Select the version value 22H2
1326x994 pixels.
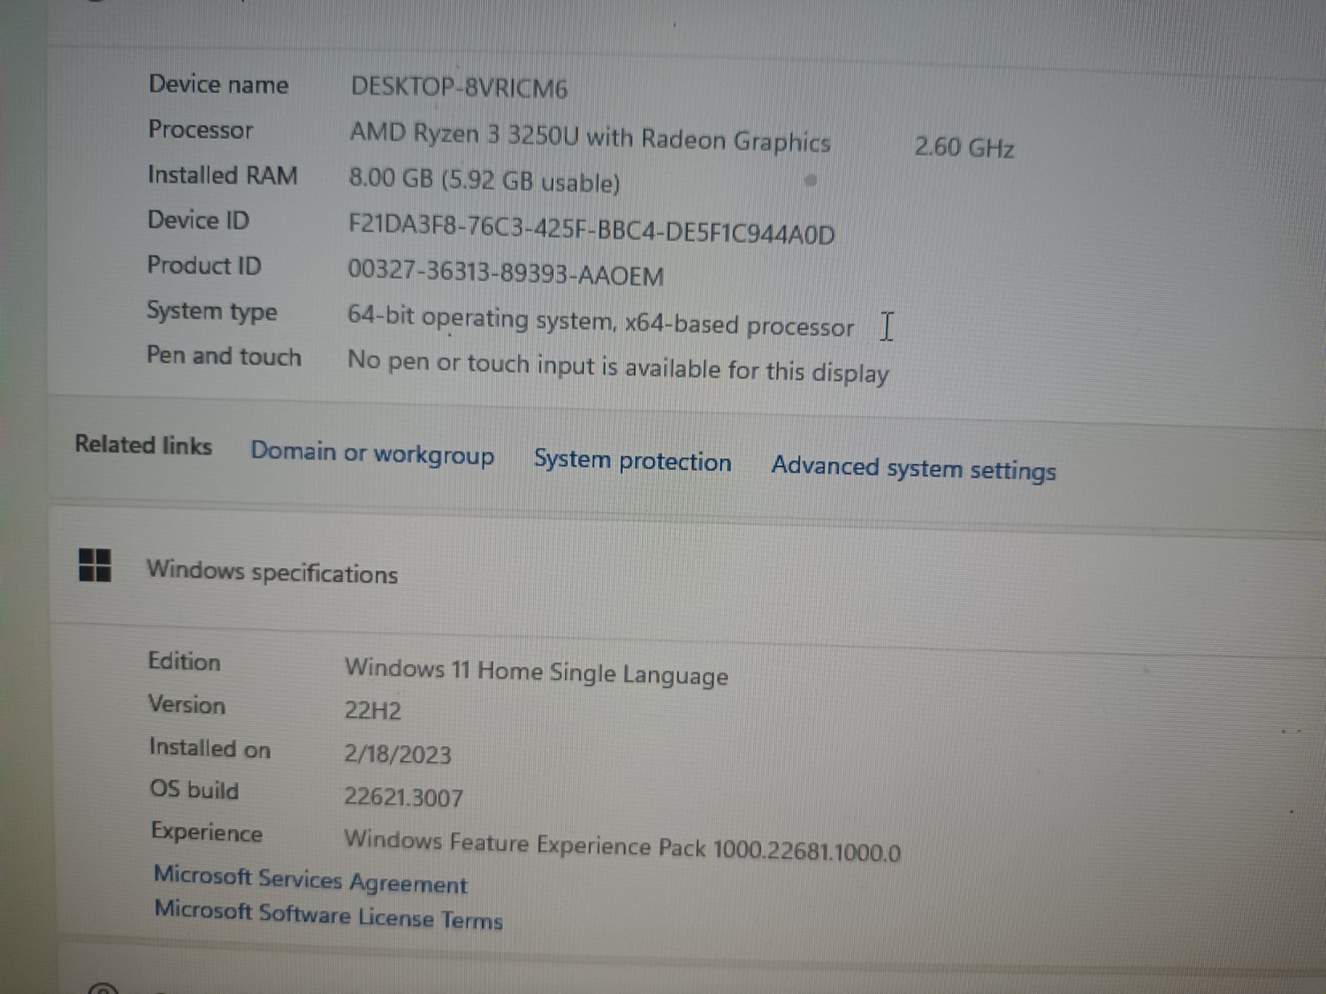pos(373,710)
